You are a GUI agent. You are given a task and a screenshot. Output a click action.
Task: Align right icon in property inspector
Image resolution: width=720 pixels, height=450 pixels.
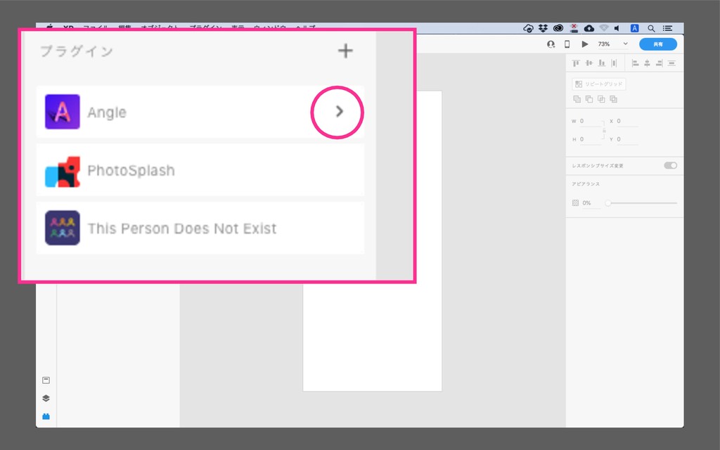coord(660,63)
